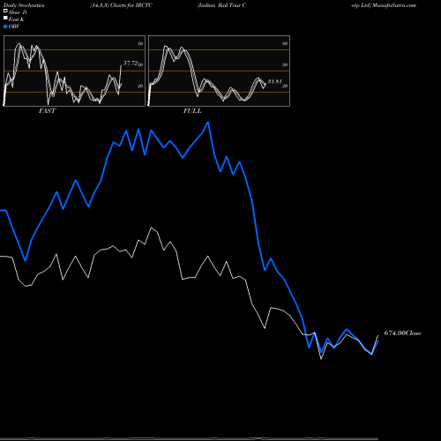Click the 'FULL' chart label
The height and width of the screenshot is (441, 441).
pos(192,111)
